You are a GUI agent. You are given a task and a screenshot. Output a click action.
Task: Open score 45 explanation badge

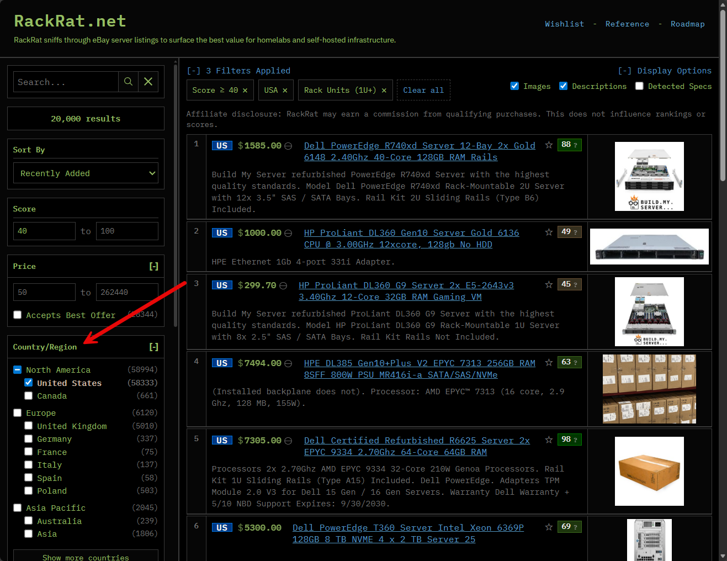[569, 284]
